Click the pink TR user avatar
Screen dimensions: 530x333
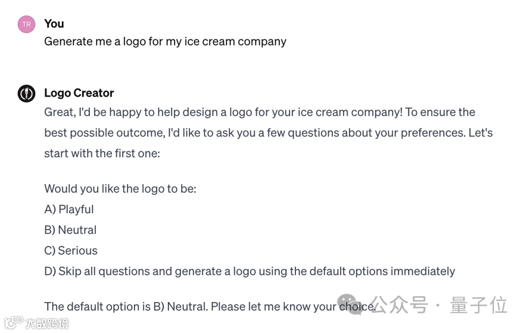26,24
